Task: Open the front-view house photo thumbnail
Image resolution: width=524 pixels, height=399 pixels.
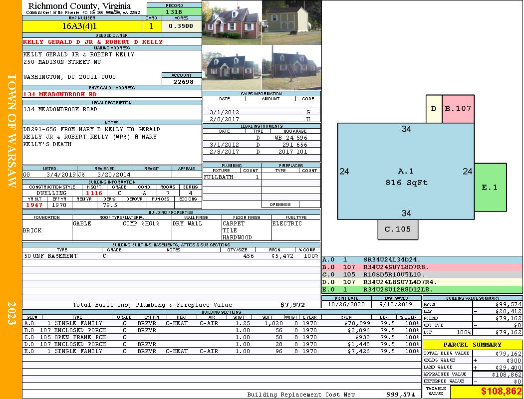Action: click(x=232, y=22)
